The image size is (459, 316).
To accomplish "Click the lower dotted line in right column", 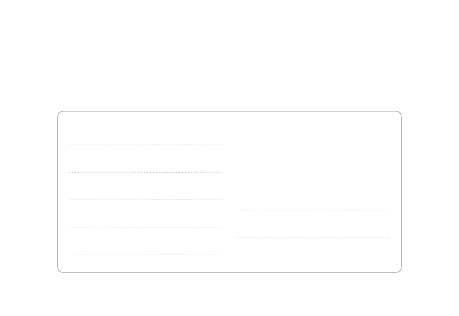I will tap(313, 237).
